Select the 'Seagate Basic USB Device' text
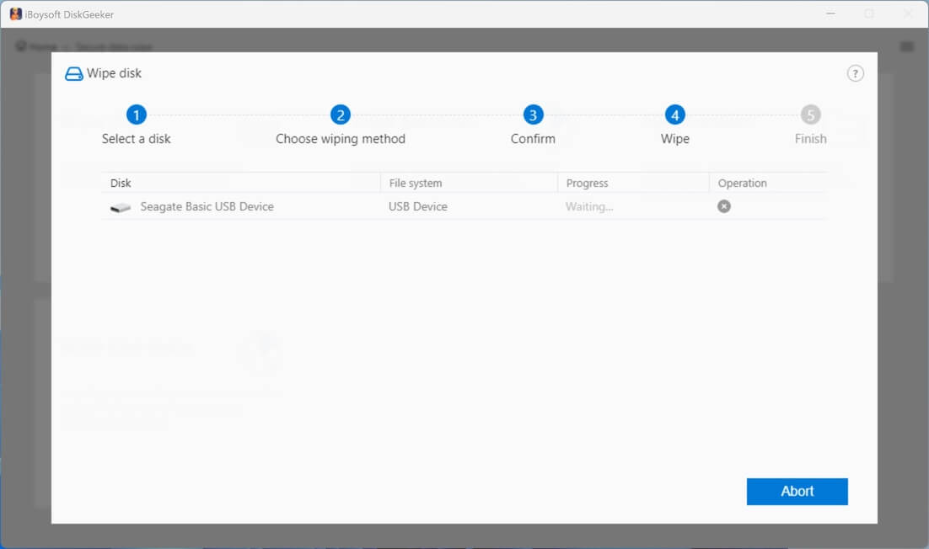 coord(207,206)
